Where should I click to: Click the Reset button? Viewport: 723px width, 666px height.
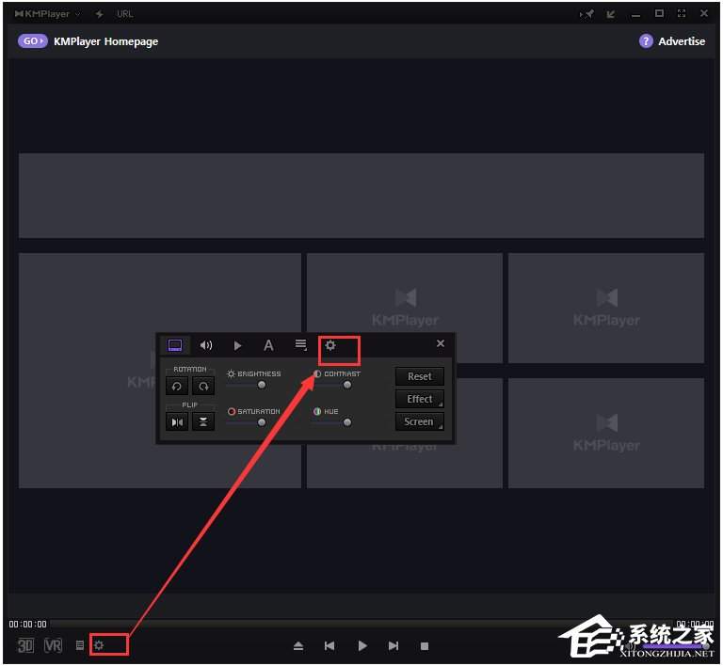click(420, 376)
